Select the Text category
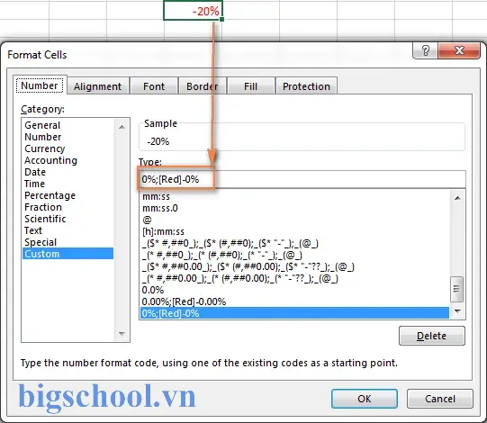The image size is (487, 423). [68, 230]
